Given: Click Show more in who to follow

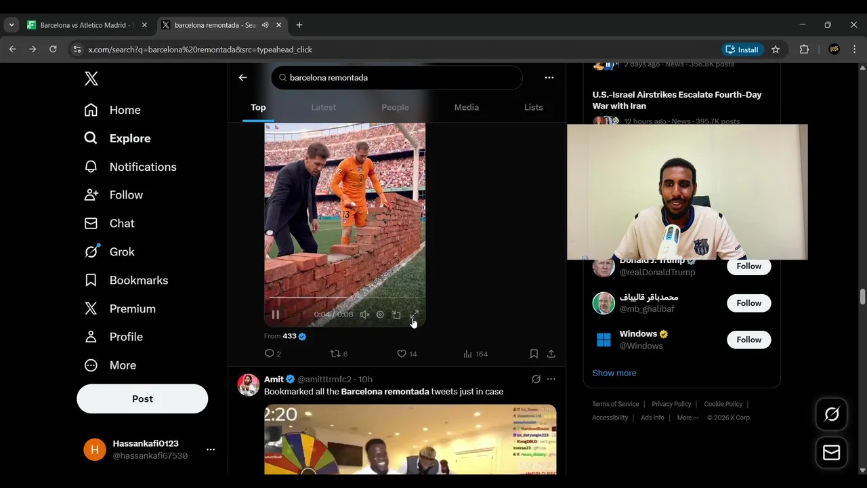Looking at the screenshot, I should click(x=614, y=373).
